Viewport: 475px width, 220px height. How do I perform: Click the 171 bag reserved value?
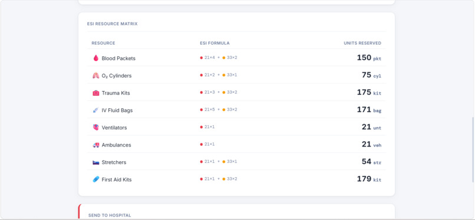pyautogui.click(x=369, y=109)
